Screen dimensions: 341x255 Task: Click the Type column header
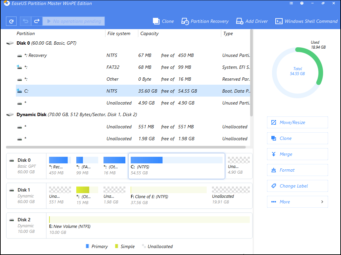point(228,33)
